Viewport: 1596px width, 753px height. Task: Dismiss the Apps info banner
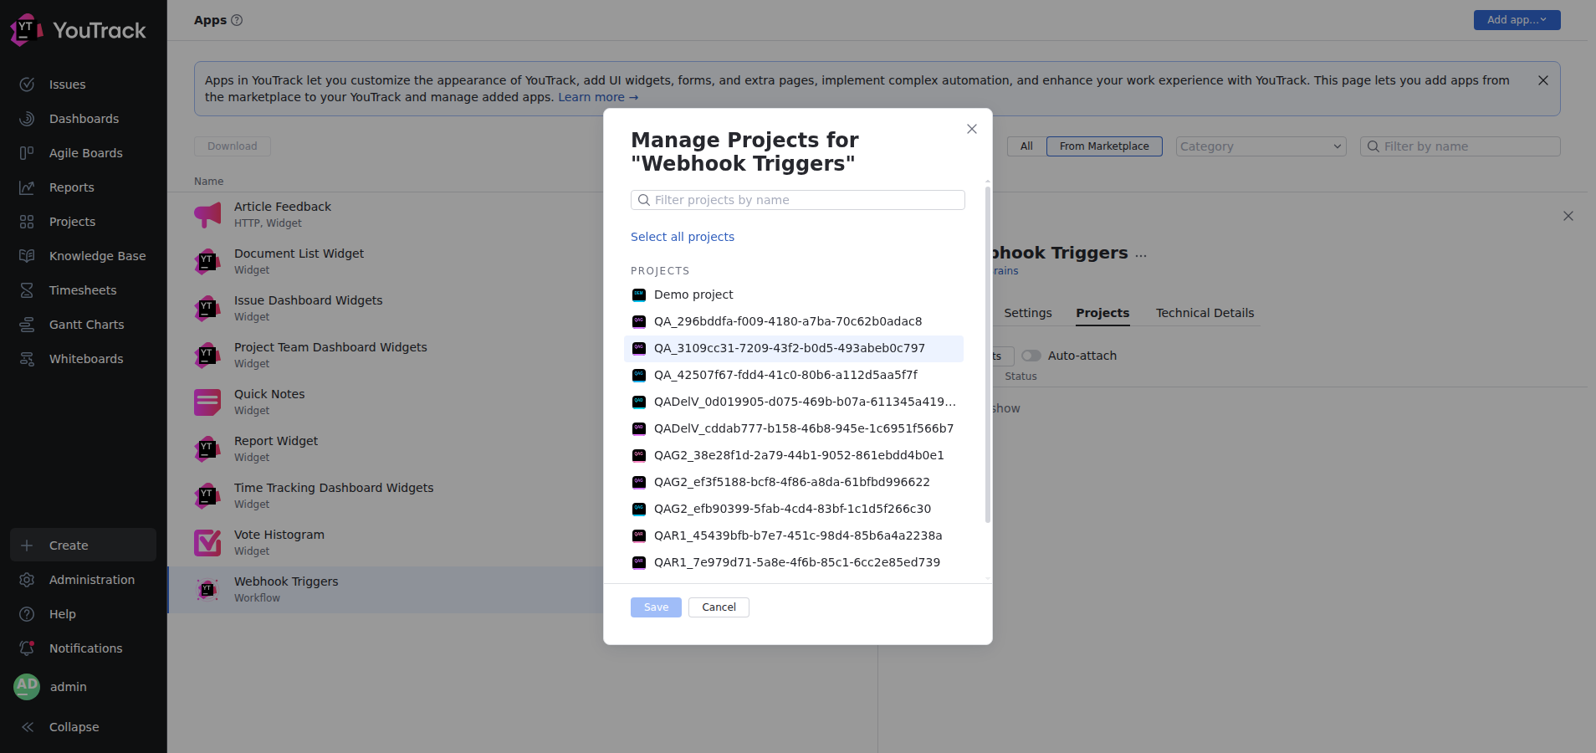[1543, 80]
